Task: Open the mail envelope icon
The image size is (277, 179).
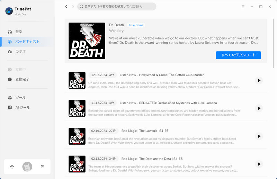Action: click(x=43, y=167)
